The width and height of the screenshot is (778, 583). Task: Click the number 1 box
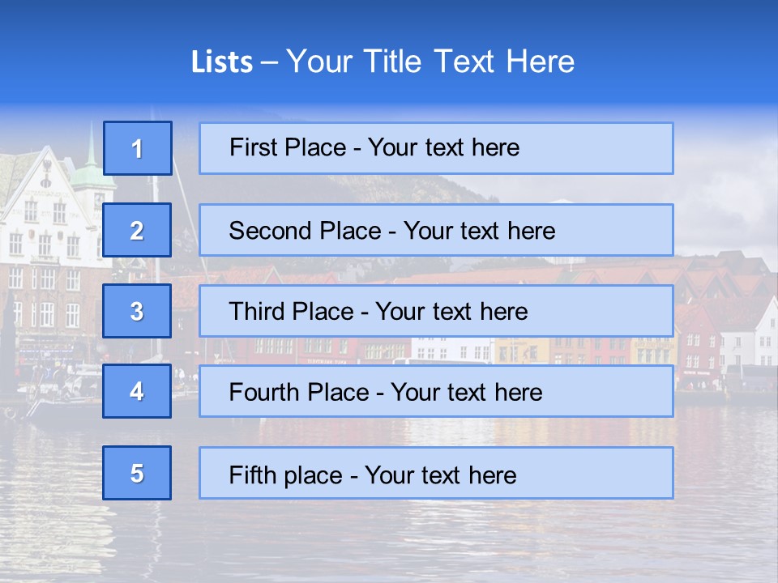tap(137, 148)
